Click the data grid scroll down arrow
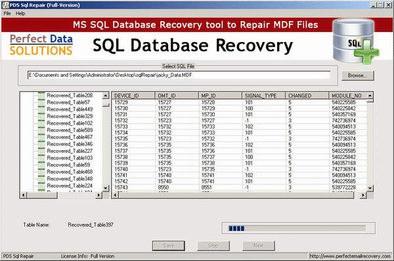This screenshot has height=261, width=394. (370, 188)
